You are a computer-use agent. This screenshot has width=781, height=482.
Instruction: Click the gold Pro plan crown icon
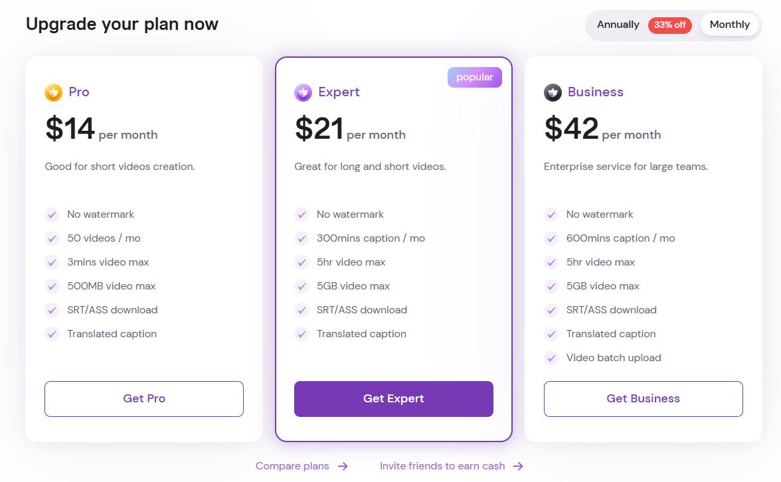click(x=53, y=93)
